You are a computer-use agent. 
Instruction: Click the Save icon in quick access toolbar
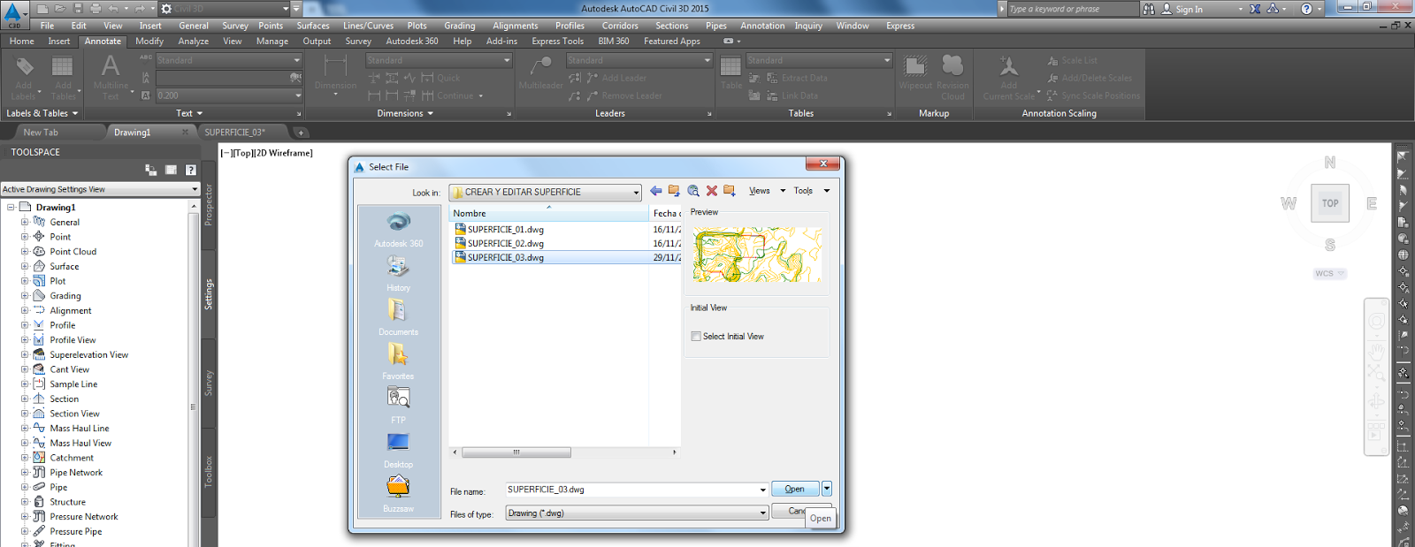(x=78, y=9)
